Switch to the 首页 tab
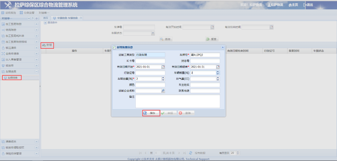The height and width of the screenshot is (161, 337). (46, 18)
